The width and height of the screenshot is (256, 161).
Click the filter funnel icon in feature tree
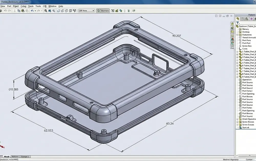click(x=238, y=23)
